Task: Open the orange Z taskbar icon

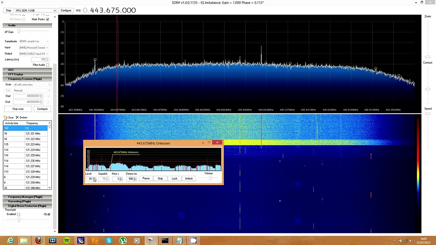Action: pyautogui.click(x=95, y=241)
